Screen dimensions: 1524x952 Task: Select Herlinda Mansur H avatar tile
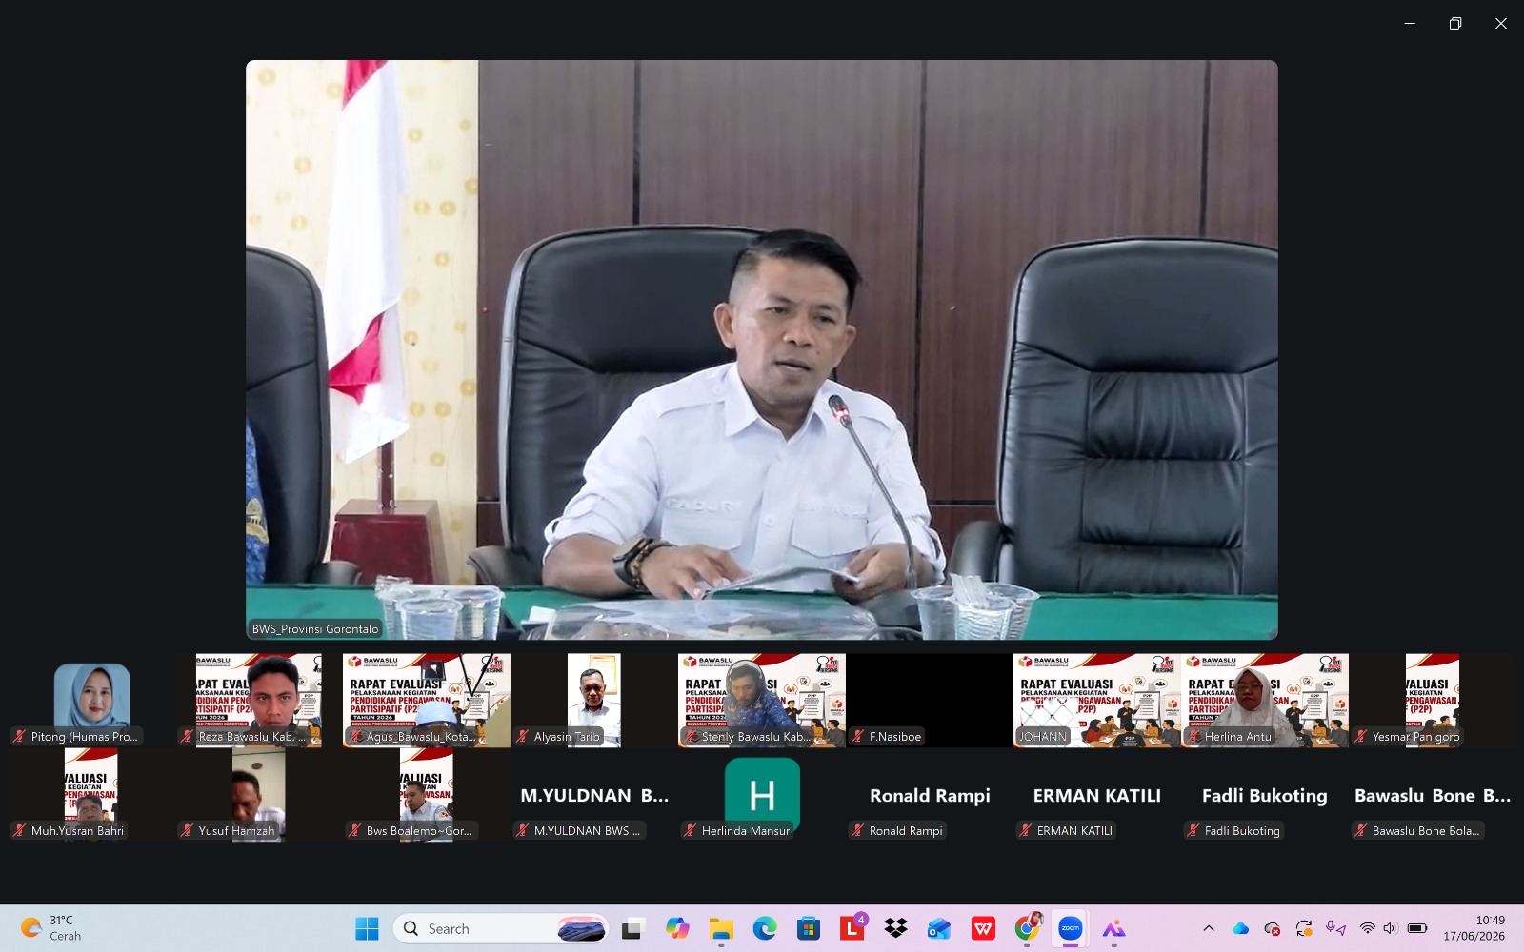[762, 794]
